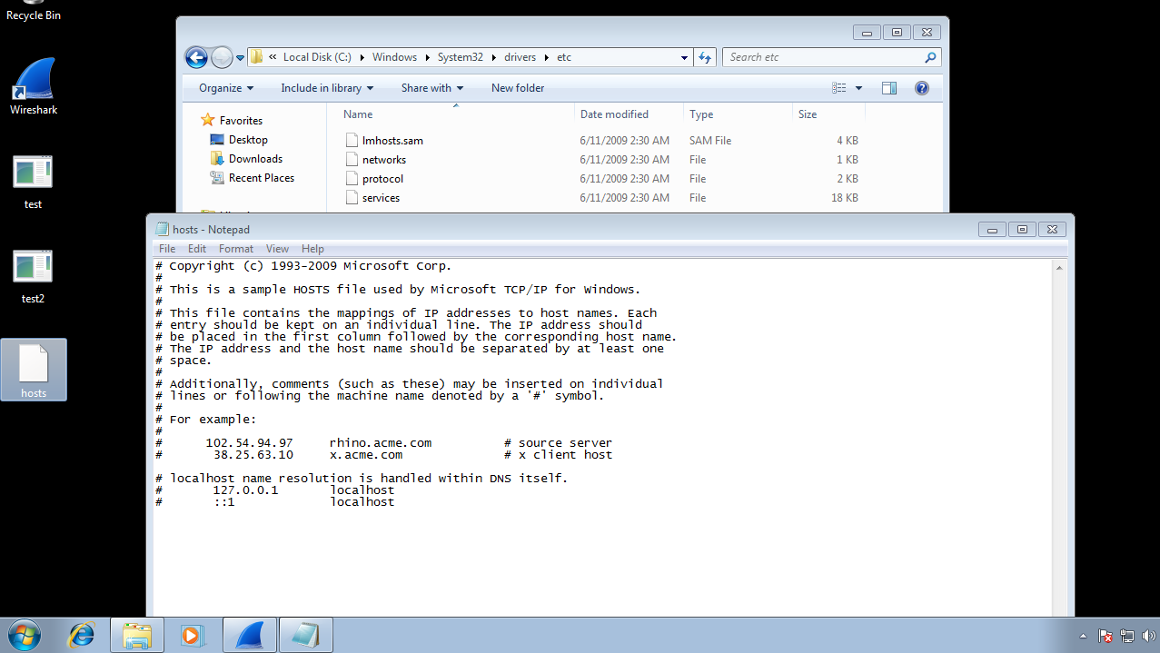The height and width of the screenshot is (653, 1160).
Task: Open recent pages dropdown in Explorer
Action: click(241, 57)
